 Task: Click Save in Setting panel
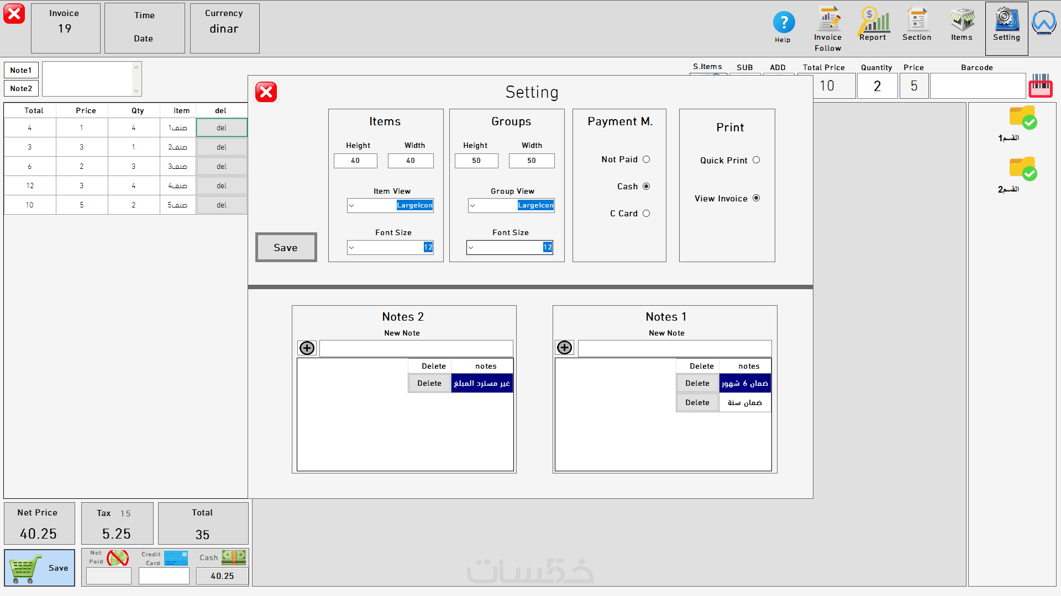point(286,248)
